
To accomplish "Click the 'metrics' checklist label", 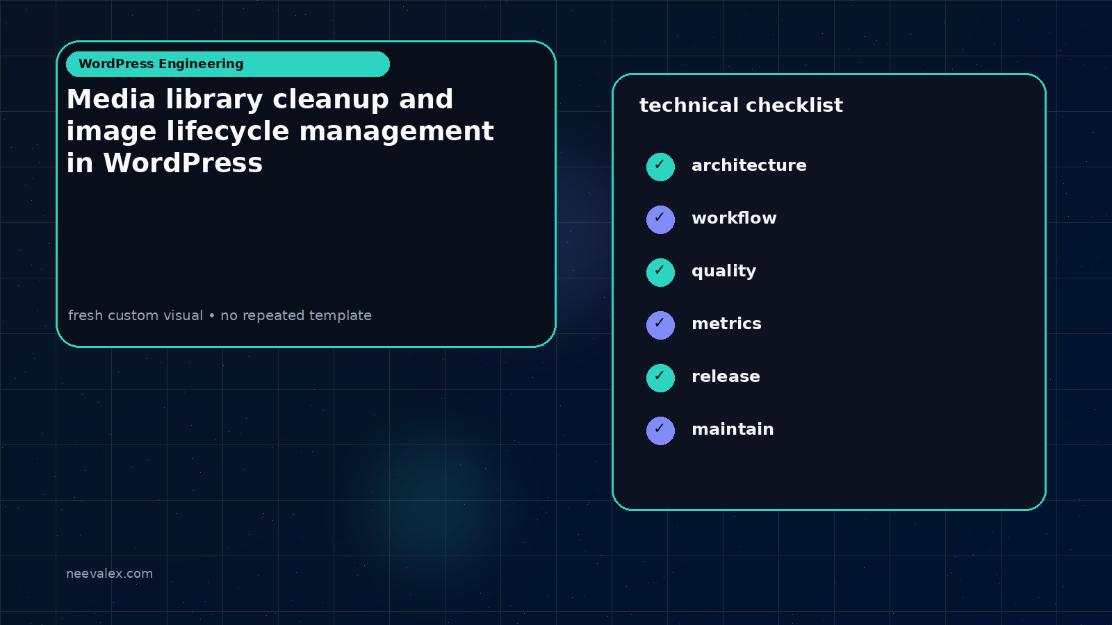I will point(726,324).
